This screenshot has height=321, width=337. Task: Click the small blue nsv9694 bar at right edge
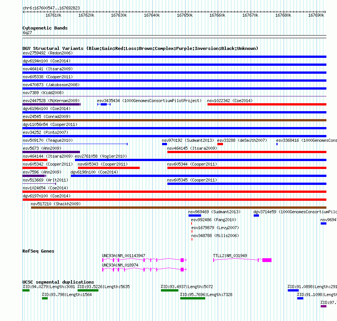pyautogui.click(x=323, y=223)
